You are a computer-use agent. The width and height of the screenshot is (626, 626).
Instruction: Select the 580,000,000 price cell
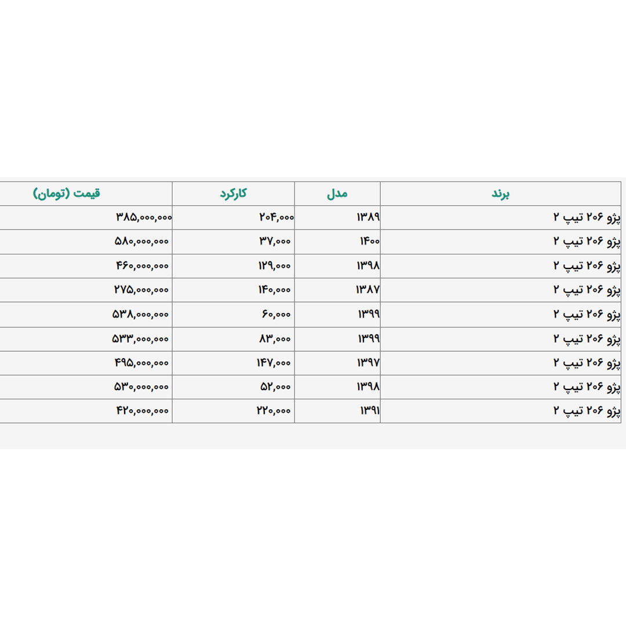pyautogui.click(x=141, y=242)
